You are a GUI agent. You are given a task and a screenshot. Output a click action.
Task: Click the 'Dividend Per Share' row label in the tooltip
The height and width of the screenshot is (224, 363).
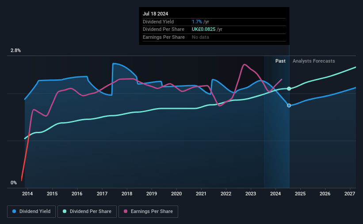pyautogui.click(x=164, y=30)
